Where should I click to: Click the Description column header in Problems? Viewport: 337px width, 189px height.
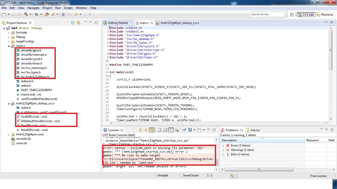(x=262, y=140)
